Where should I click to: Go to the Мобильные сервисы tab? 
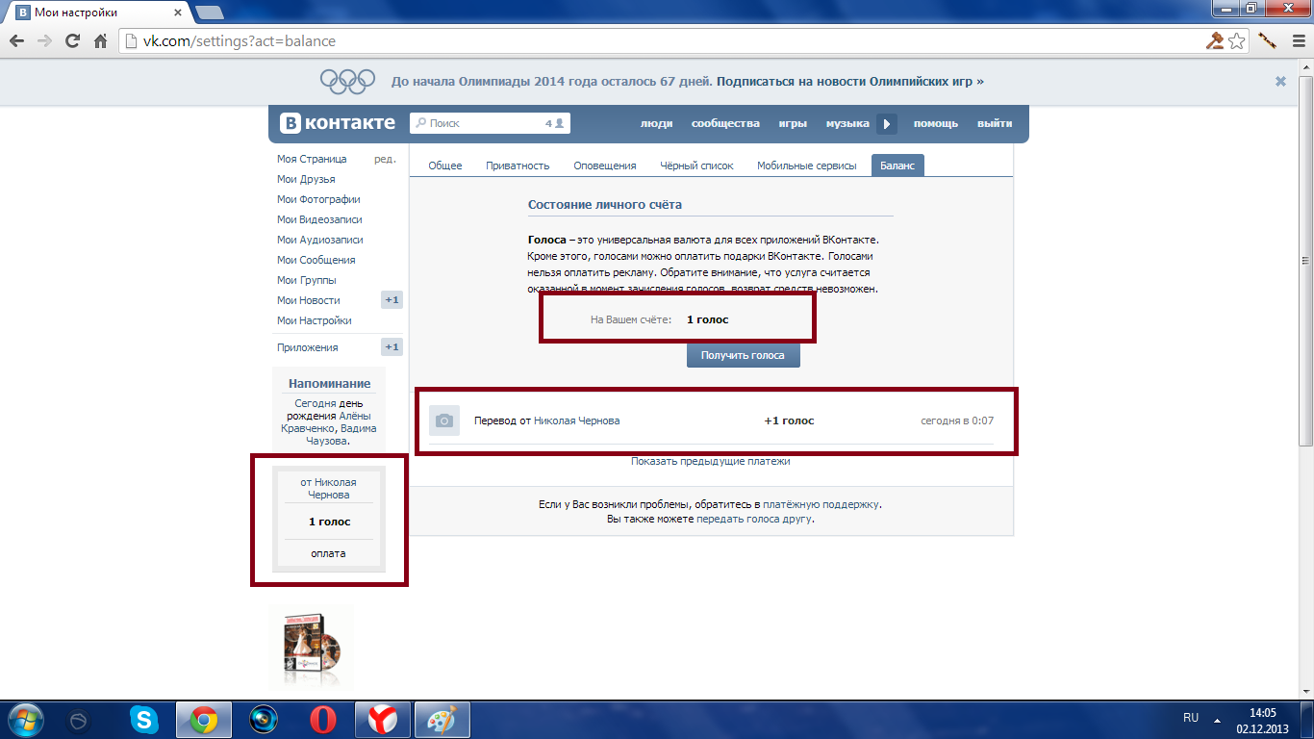[806, 166]
